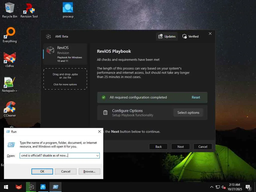Viewport: 256px width, 192px height.
Task: Click 'All required configuration completed' text
Action: pyautogui.click(x=138, y=97)
